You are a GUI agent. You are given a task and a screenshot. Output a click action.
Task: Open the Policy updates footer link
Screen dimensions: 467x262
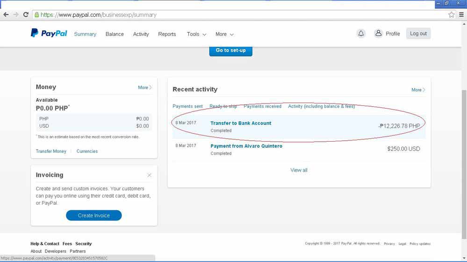pyautogui.click(x=420, y=243)
